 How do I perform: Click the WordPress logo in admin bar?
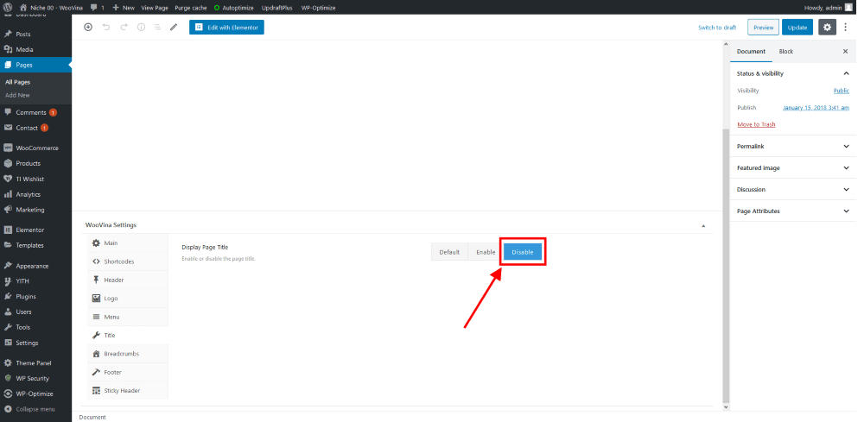(x=8, y=8)
